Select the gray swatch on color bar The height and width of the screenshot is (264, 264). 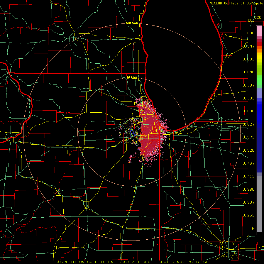[259, 204]
